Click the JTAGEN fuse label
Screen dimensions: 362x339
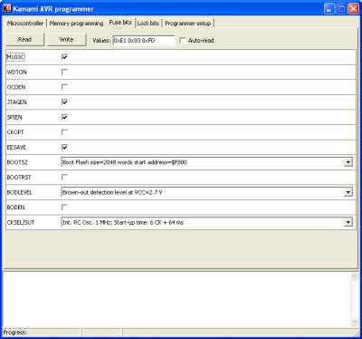click(17, 102)
